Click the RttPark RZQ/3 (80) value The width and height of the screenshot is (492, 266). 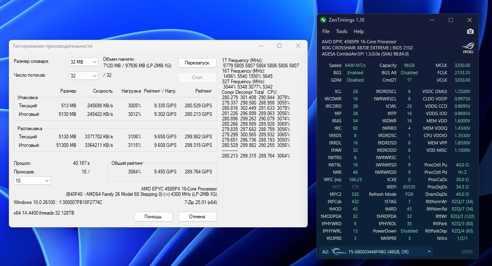point(462,224)
